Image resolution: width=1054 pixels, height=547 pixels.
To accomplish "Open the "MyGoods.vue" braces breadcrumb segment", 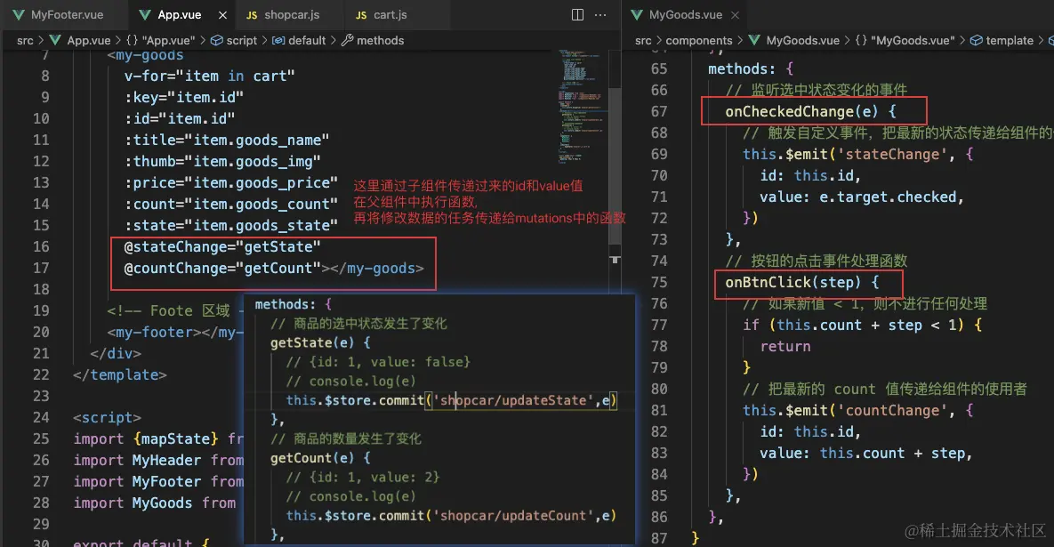I will (905, 40).
